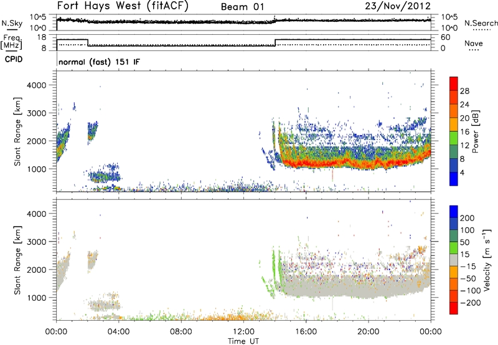The image size is (498, 345).
Task: Click the Time UT axis title
Action: pos(243,341)
